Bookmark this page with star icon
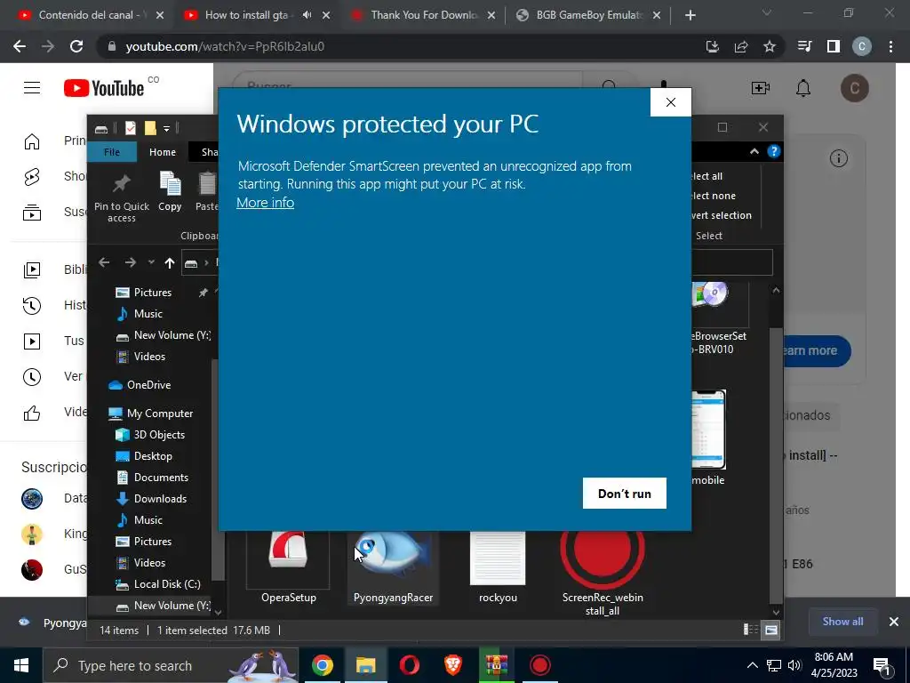Image resolution: width=910 pixels, height=683 pixels. [x=770, y=46]
